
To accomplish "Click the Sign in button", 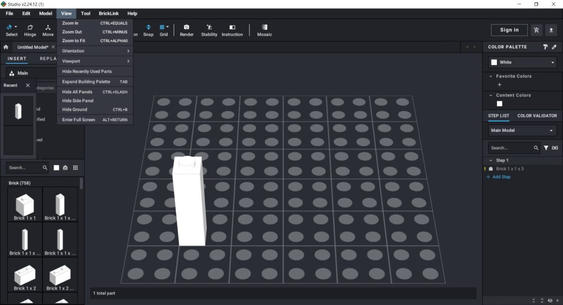I will click(509, 30).
